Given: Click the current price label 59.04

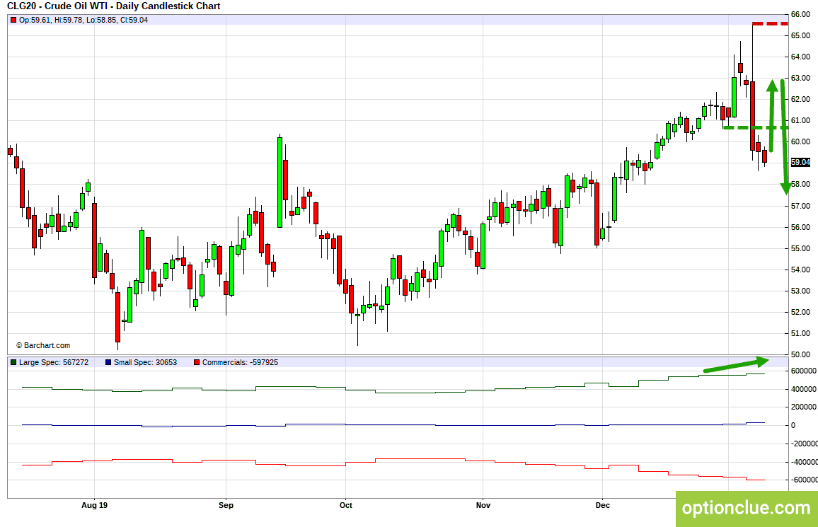Looking at the screenshot, I should pyautogui.click(x=800, y=163).
